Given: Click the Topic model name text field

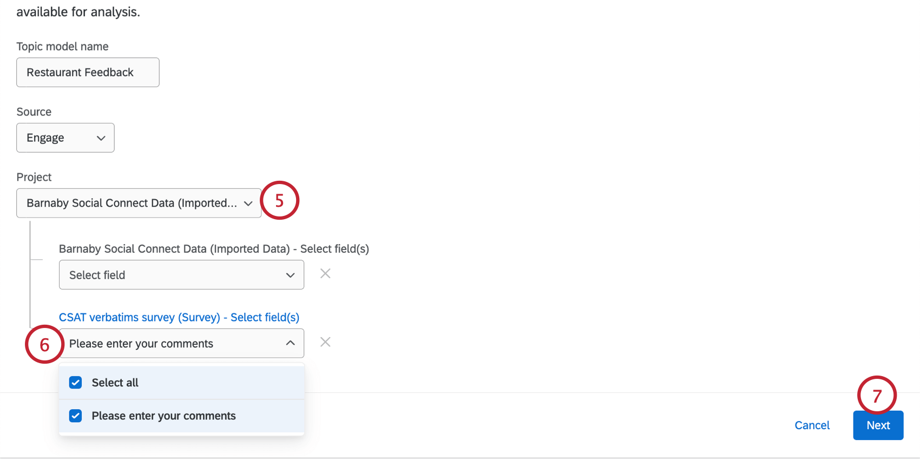Looking at the screenshot, I should [88, 73].
